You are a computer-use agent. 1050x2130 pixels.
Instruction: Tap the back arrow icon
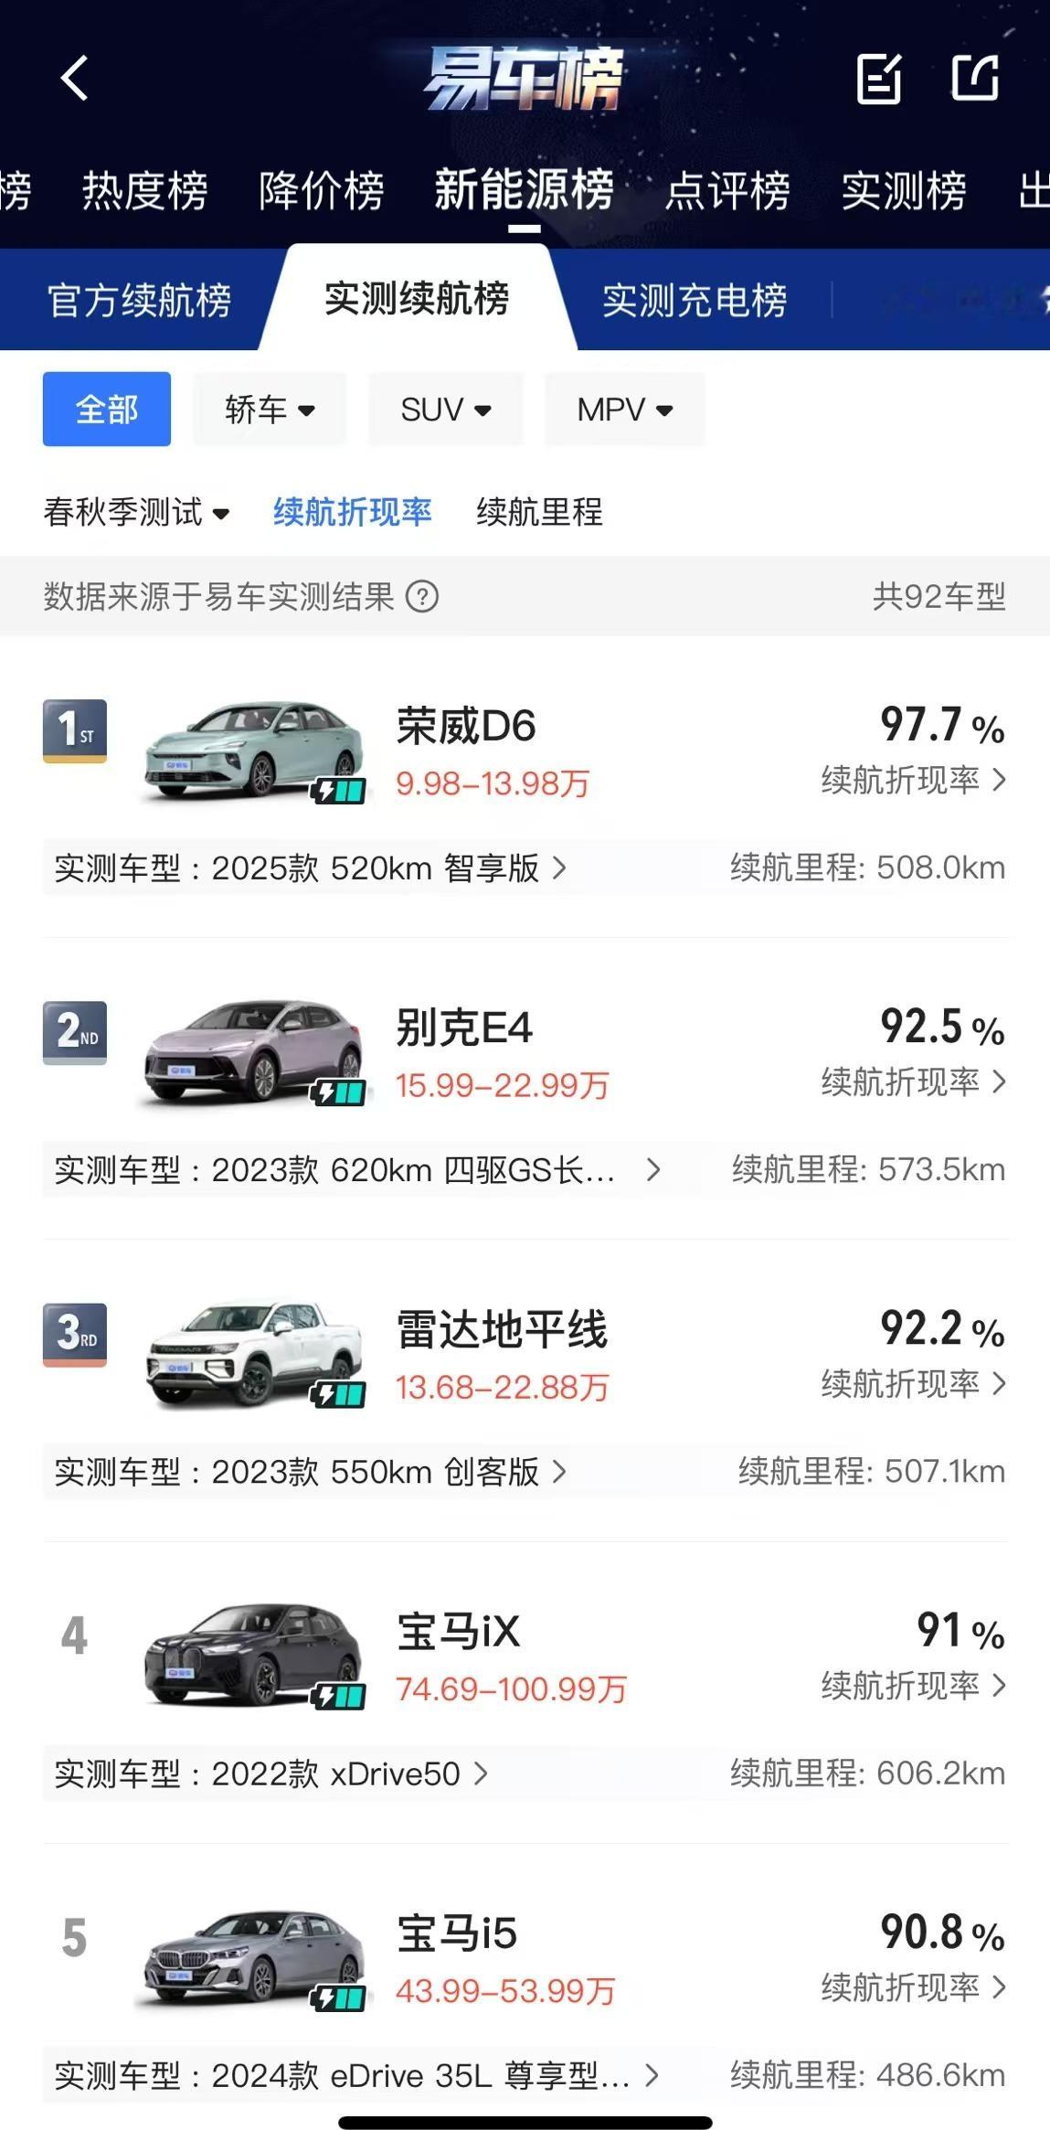74,78
